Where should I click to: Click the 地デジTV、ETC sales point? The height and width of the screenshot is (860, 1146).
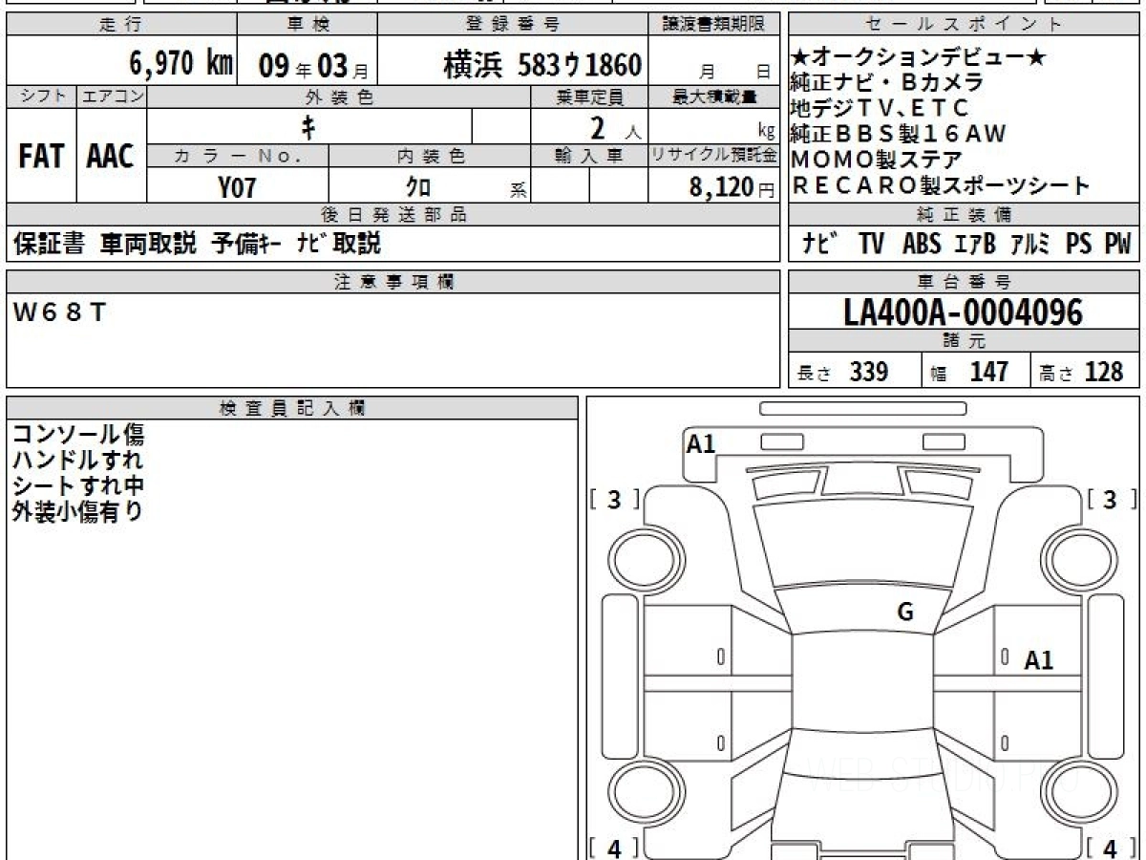click(880, 108)
